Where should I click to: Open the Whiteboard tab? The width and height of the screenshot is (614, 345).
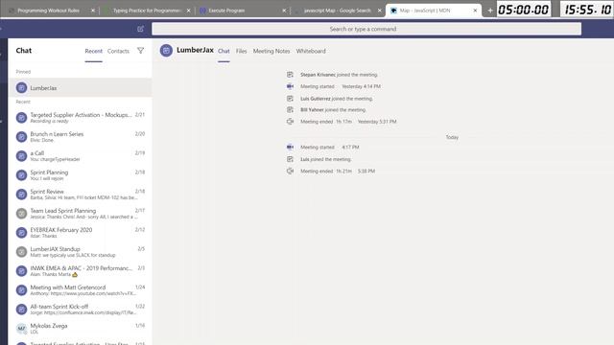(311, 51)
